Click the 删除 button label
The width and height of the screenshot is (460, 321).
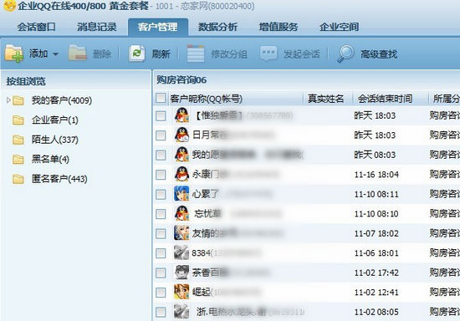click(x=102, y=54)
